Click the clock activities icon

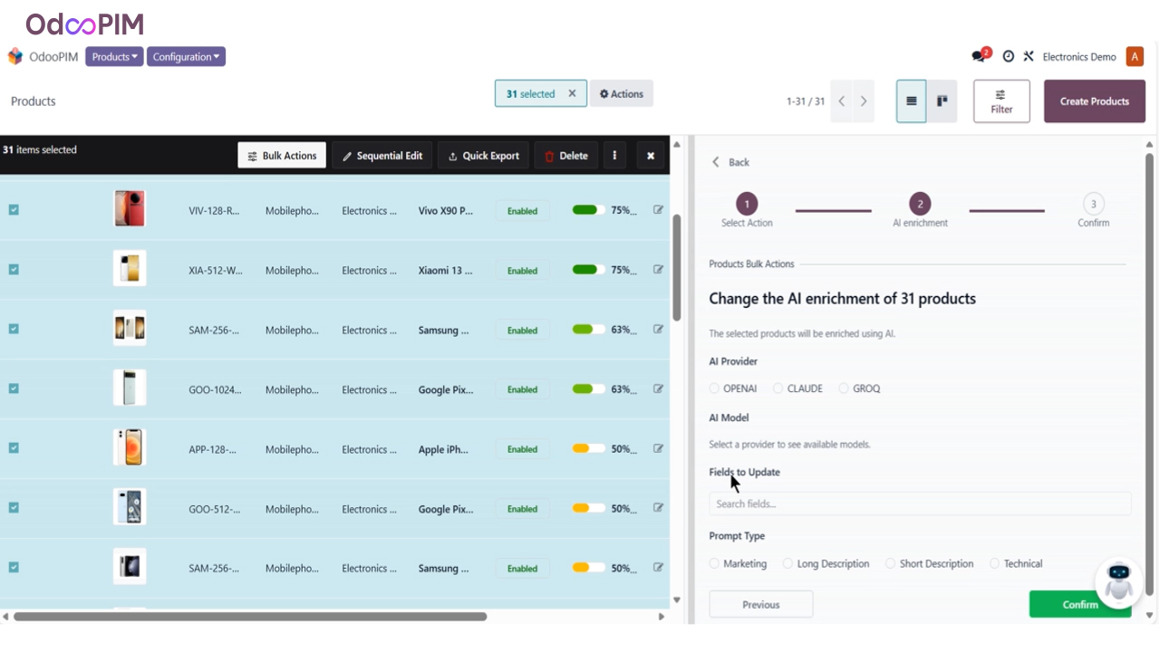1008,56
